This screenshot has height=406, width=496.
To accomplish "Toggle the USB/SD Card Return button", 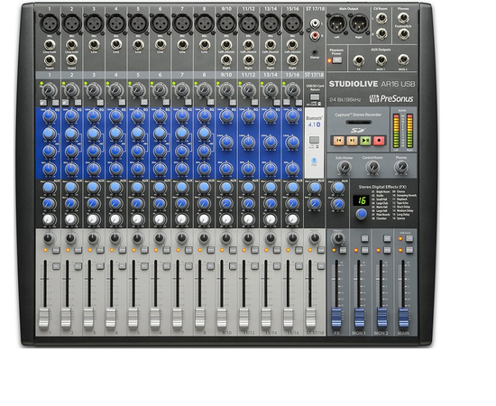I will (315, 97).
